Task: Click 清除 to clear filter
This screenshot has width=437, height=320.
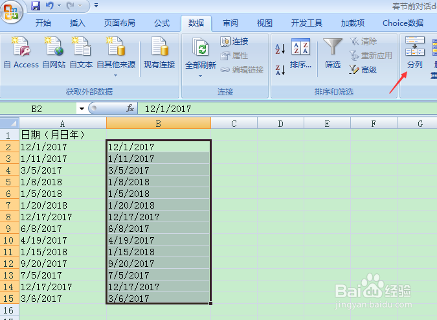Action: point(363,41)
